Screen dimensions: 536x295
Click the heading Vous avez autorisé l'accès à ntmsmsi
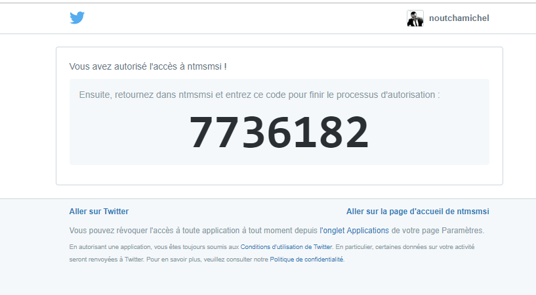click(148, 66)
